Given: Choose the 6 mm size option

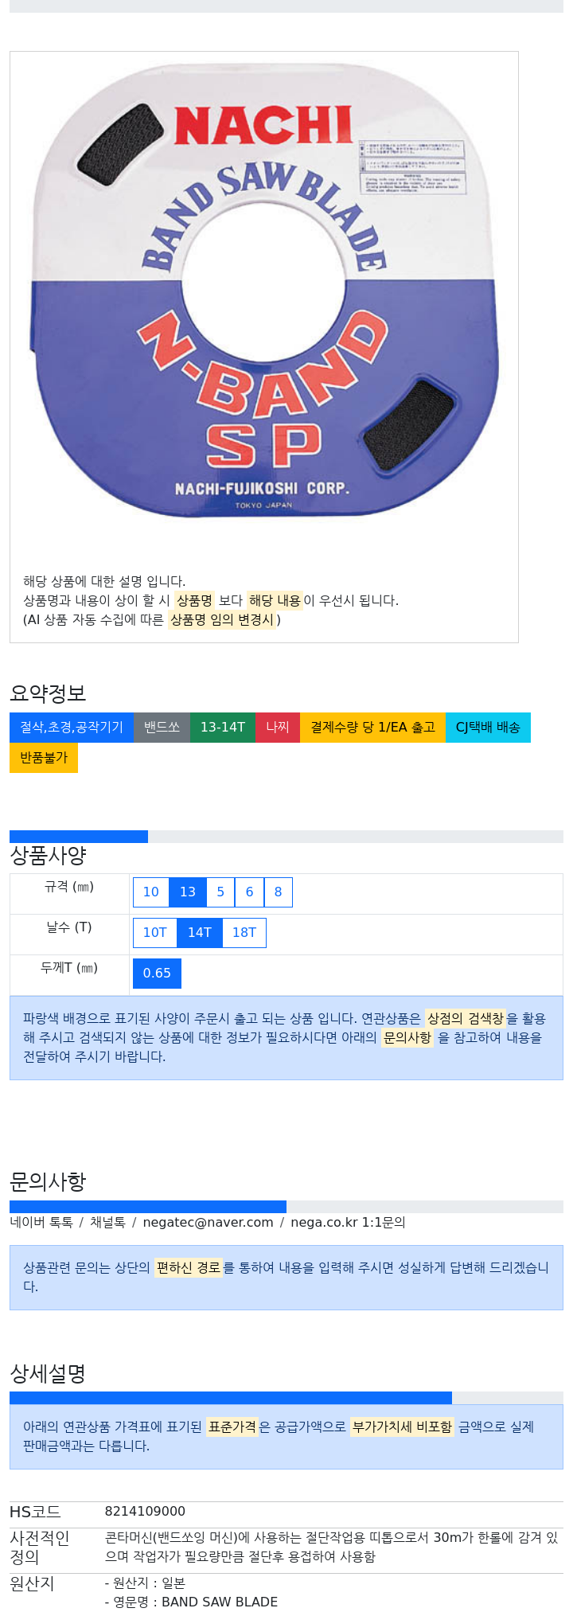Looking at the screenshot, I should point(249,892).
